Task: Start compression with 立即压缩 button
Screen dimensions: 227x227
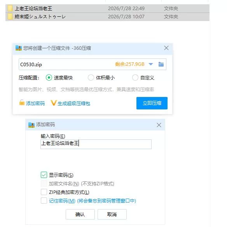Action: point(152,103)
